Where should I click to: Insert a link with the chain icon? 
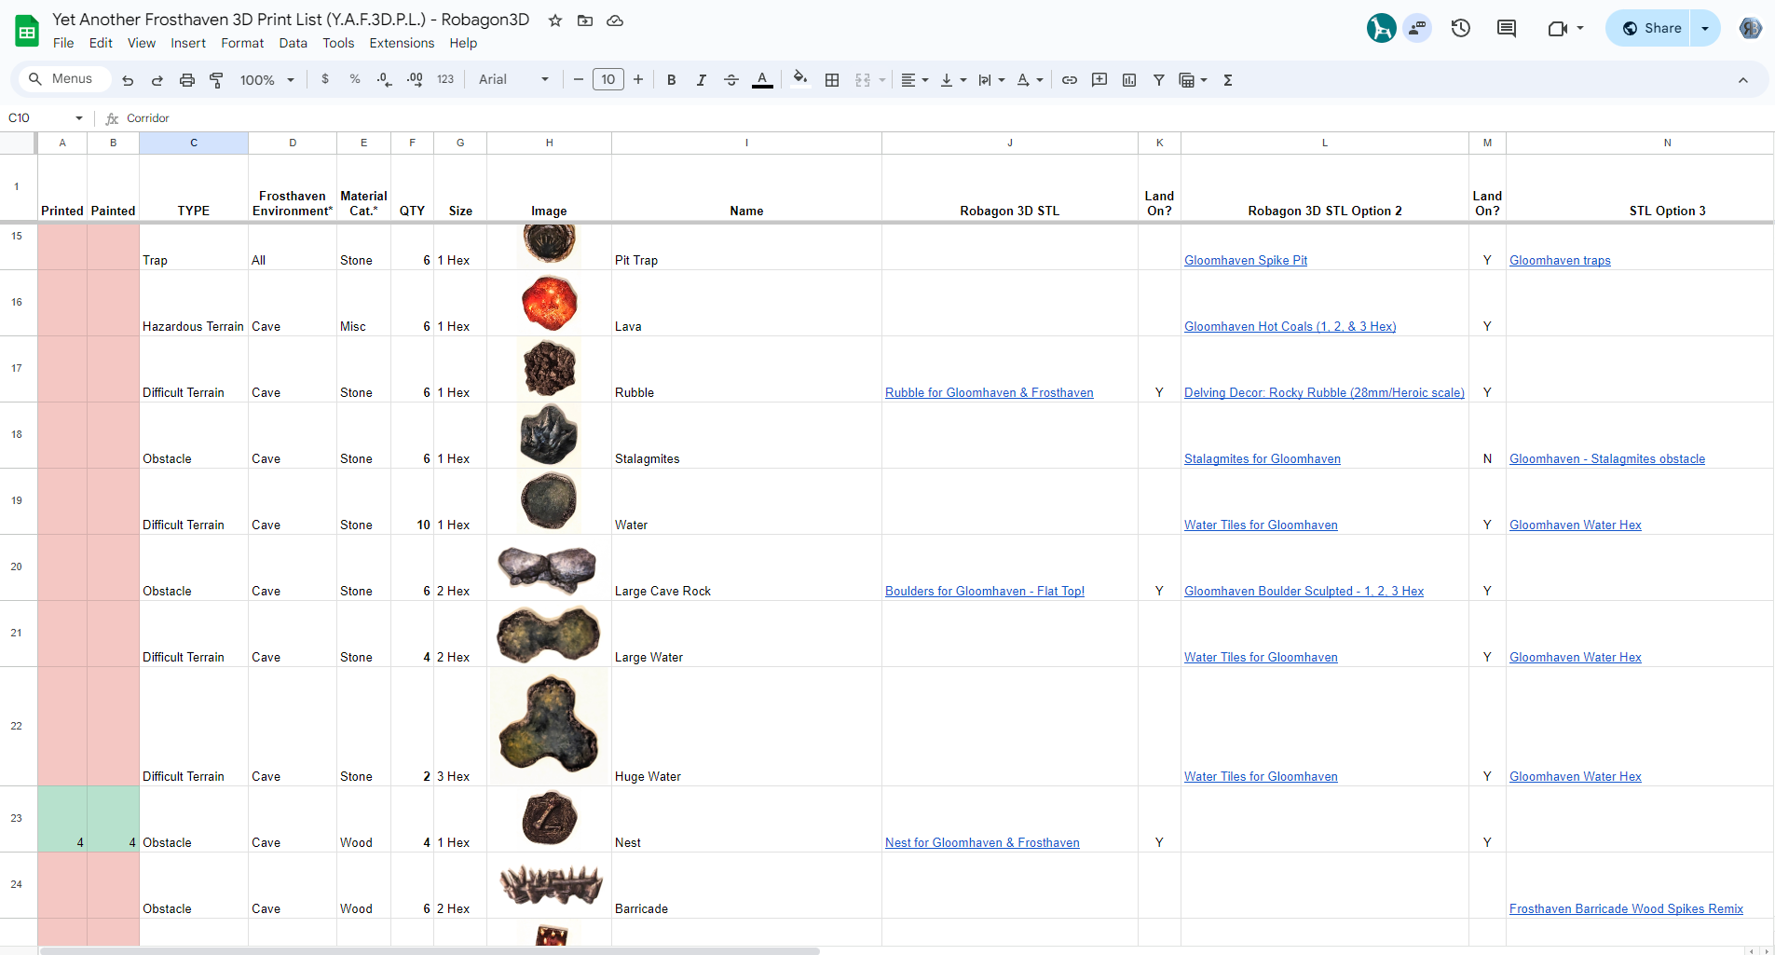tap(1070, 80)
